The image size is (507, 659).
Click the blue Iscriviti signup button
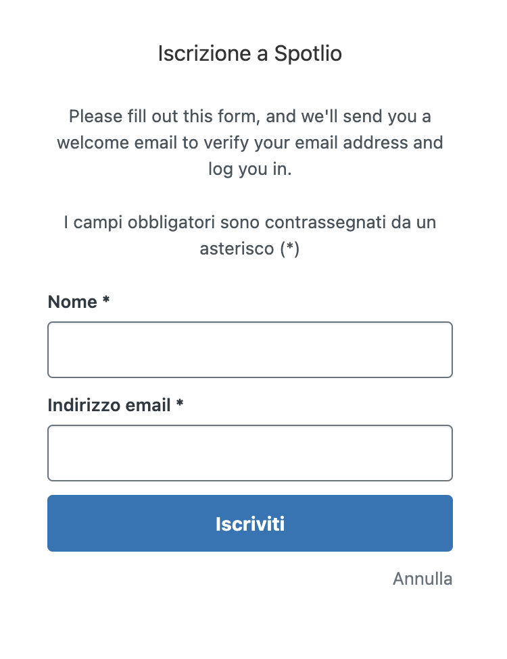tap(250, 523)
